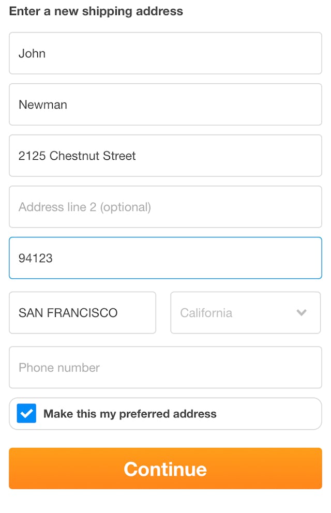
Task: Click the Phone number field
Action: pos(165,367)
